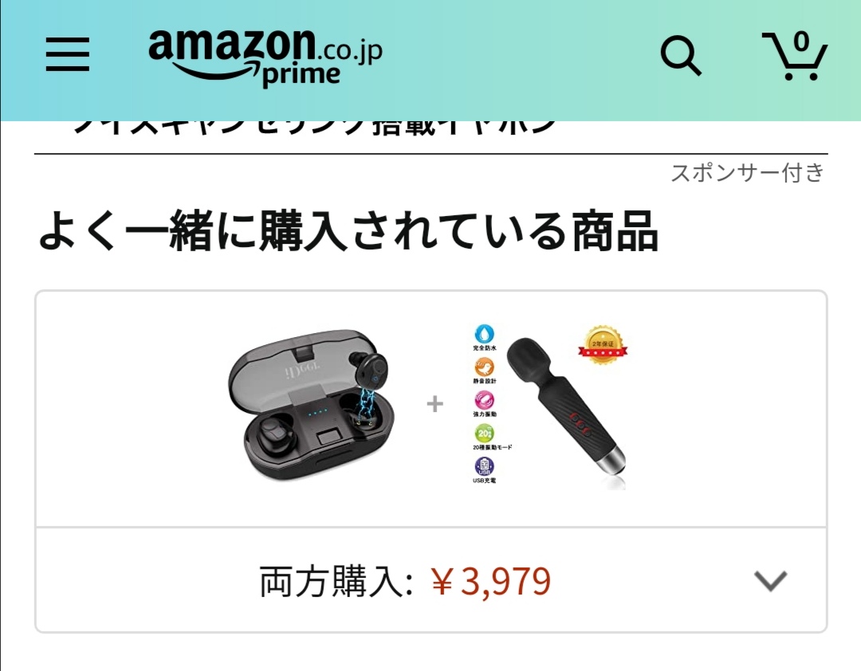Tap the よく一緒に購入されている商品 heading
Screen dimensions: 861x671
[x=348, y=231]
